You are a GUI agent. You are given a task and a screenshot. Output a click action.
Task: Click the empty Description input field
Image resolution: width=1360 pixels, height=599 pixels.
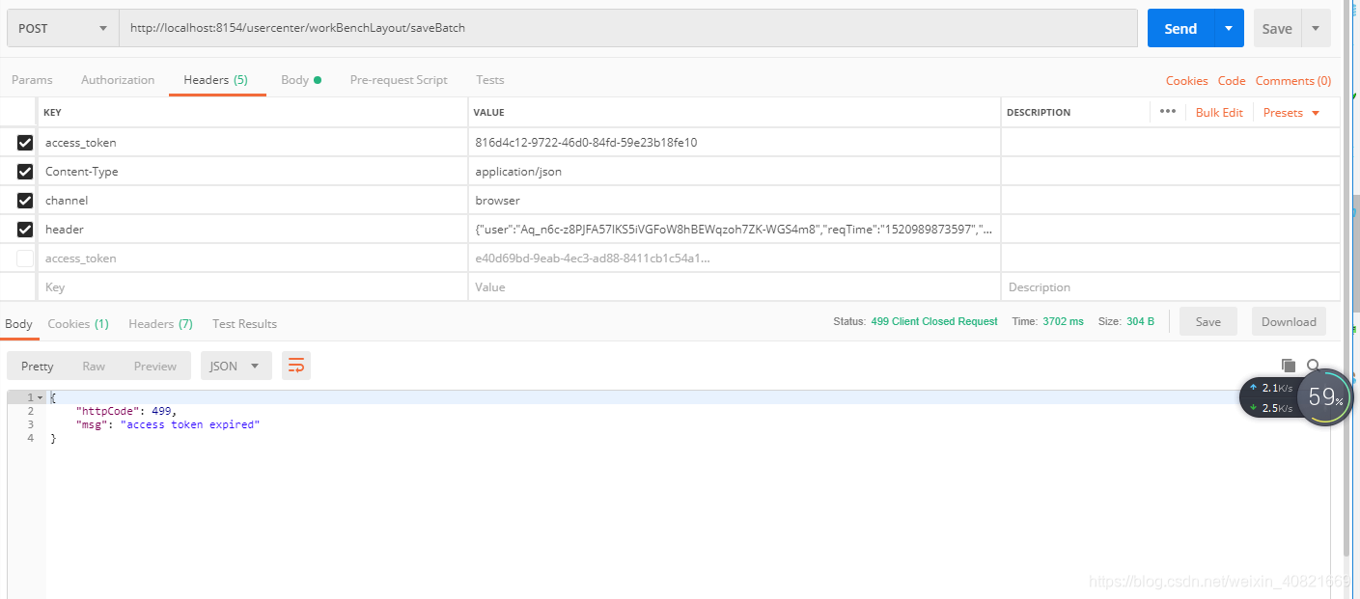tap(1170, 287)
